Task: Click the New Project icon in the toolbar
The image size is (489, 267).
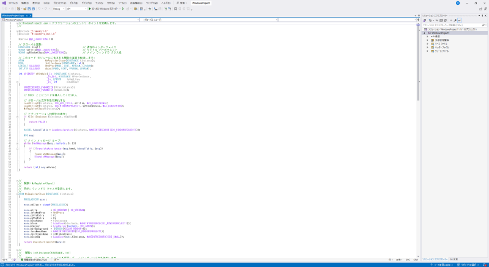Action: coord(18,9)
